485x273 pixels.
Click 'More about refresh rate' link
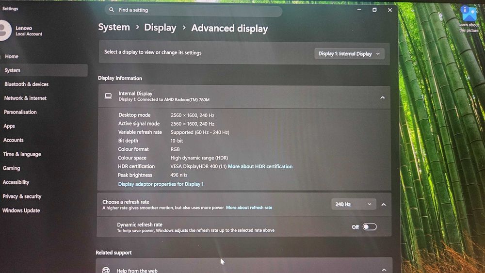tap(249, 208)
